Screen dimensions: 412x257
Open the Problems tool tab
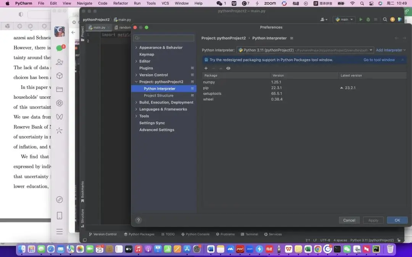point(225,234)
